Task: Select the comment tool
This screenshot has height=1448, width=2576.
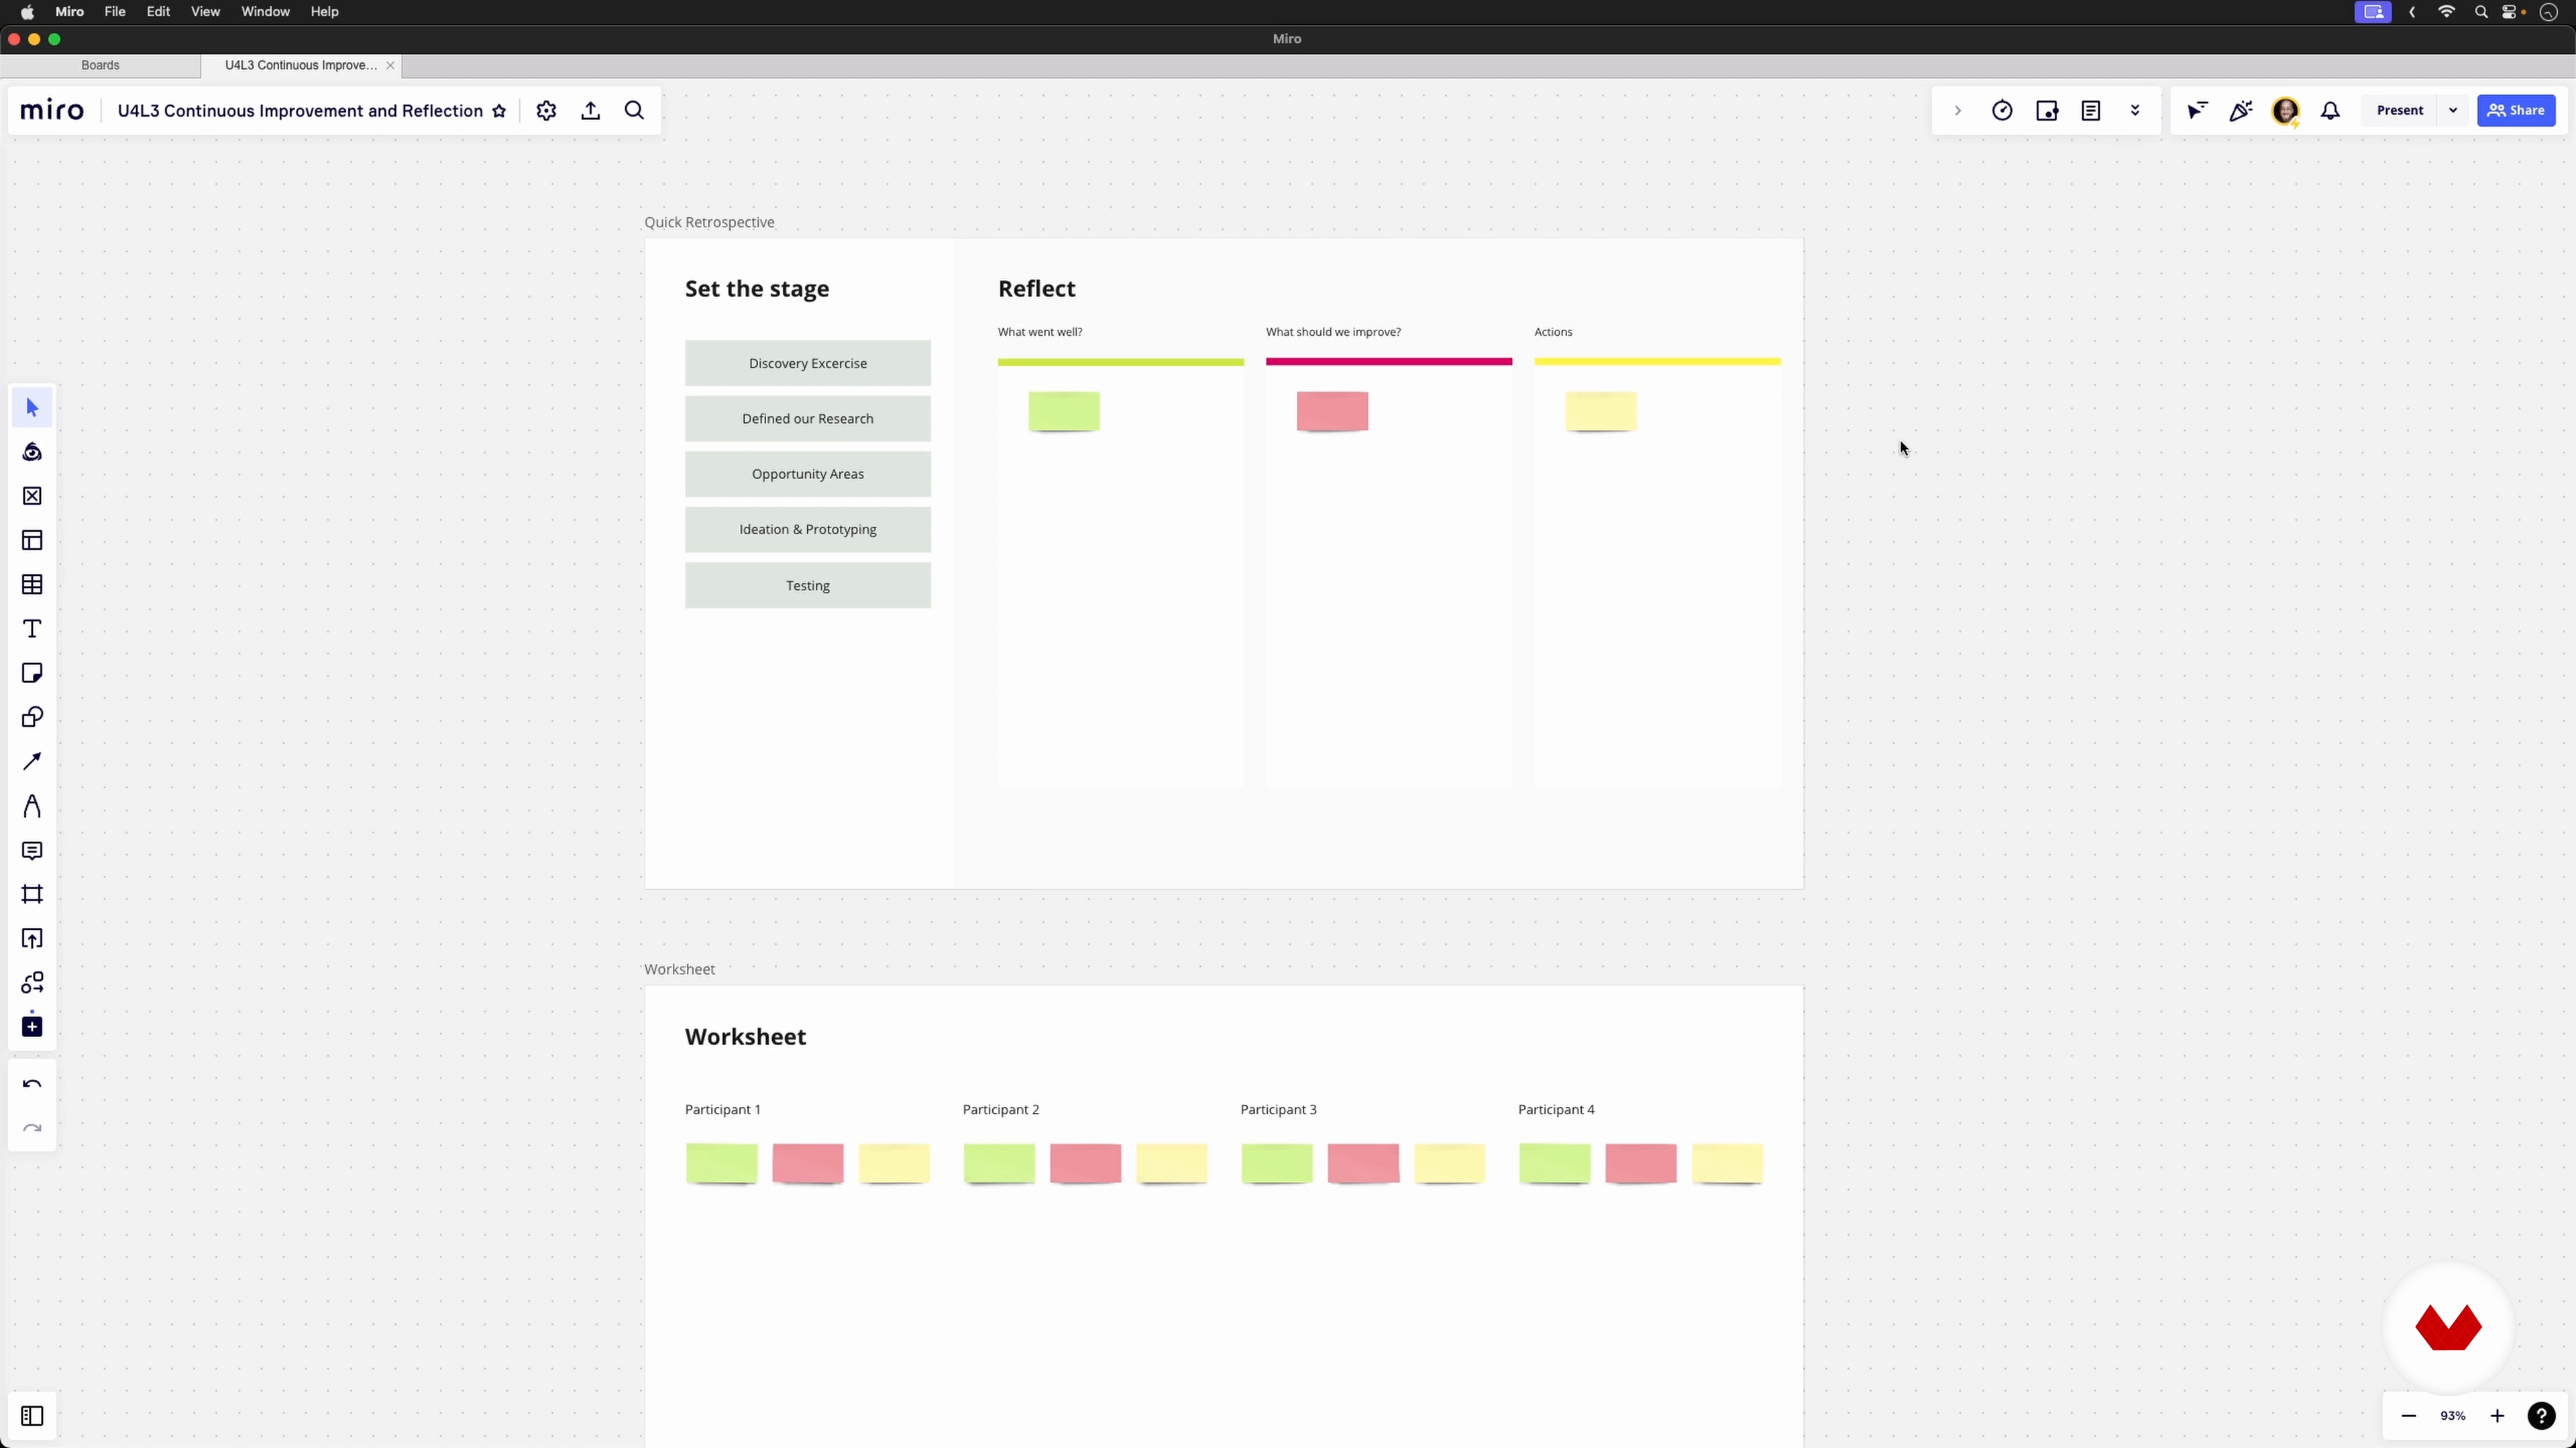Action: pyautogui.click(x=32, y=851)
